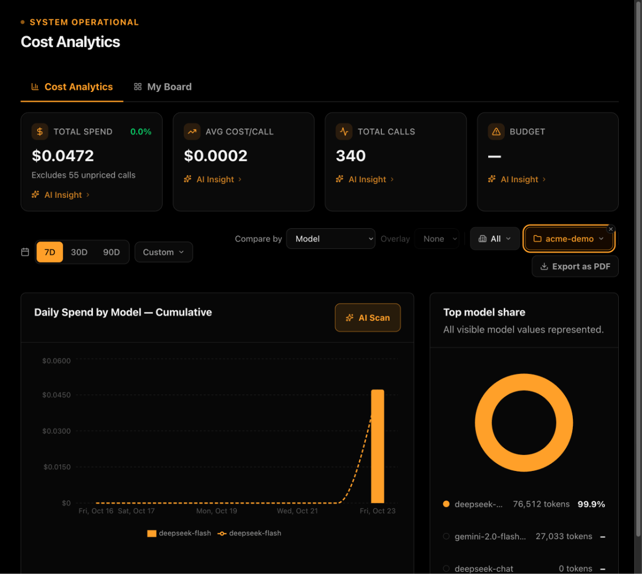
Task: Click the 99.9% share value
Action: 591,504
